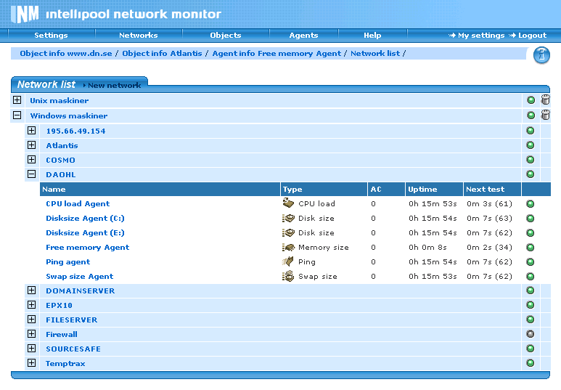Open the Free memory Agent entry

(x=87, y=247)
